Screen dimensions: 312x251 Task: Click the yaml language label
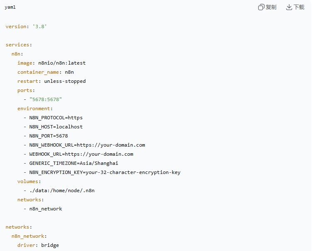pos(10,7)
